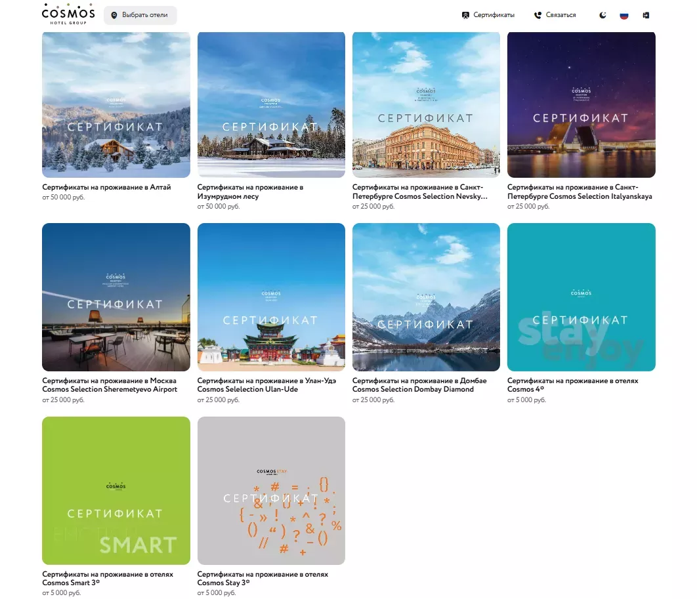
Task: Click the Cosmos Hotel Group logo
Action: click(68, 14)
